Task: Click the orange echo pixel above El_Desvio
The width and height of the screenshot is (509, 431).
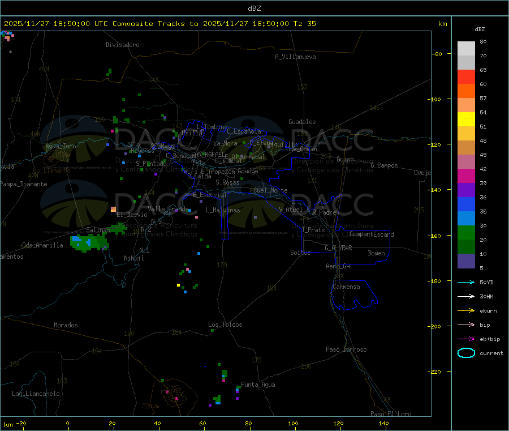Action: click(x=113, y=209)
